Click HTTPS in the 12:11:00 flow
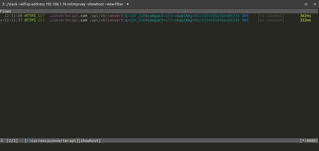Viewport: 319px width, 151px height. point(30,16)
